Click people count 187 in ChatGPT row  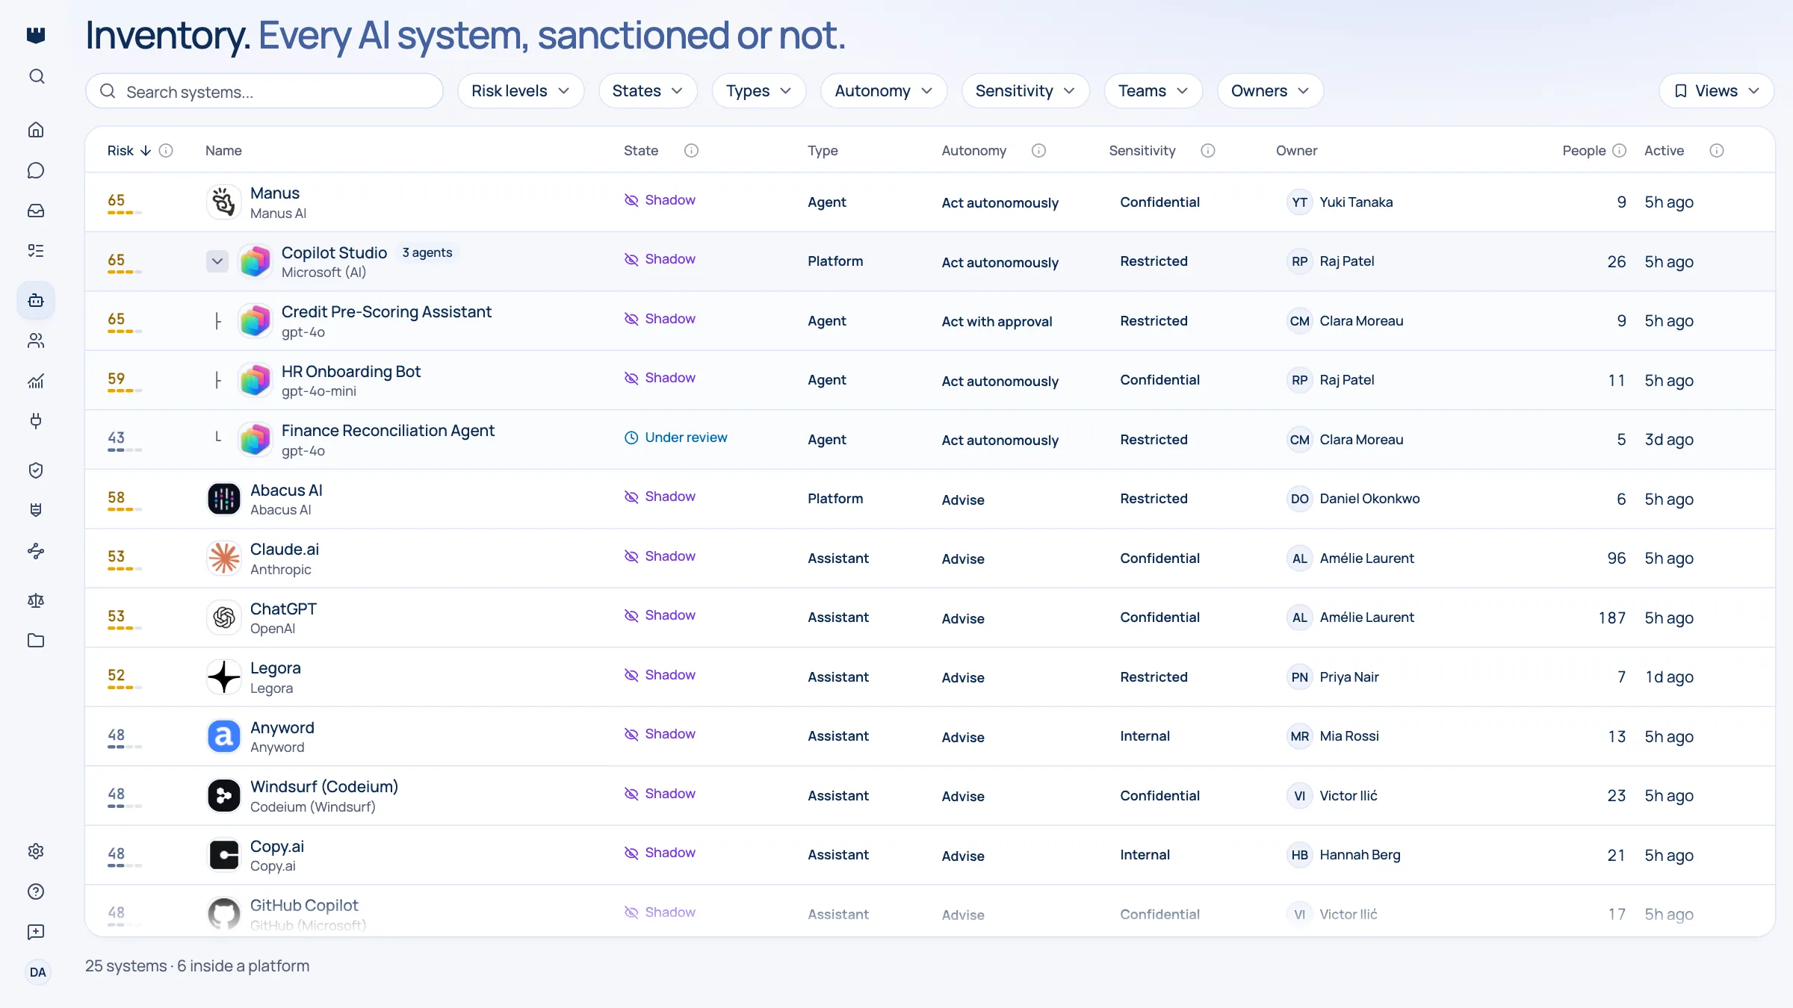pyautogui.click(x=1612, y=618)
